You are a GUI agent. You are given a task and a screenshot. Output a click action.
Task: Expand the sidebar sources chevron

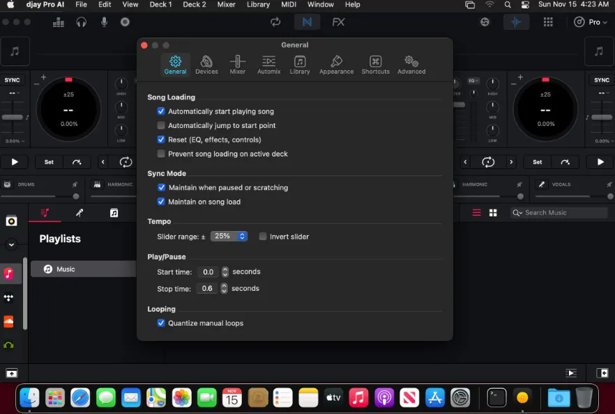11,245
